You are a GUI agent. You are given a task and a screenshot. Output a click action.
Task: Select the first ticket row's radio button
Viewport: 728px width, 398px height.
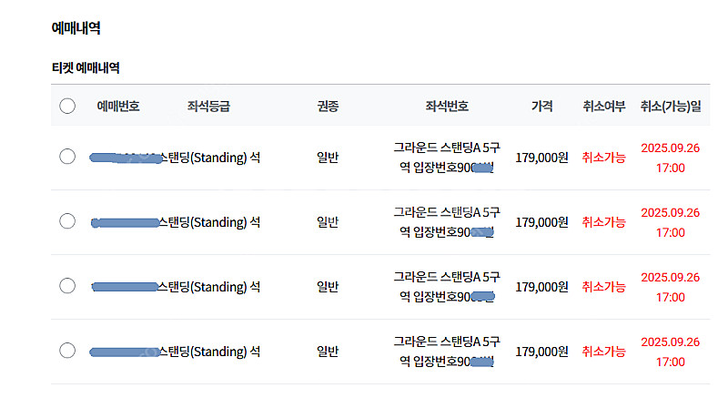(x=67, y=157)
